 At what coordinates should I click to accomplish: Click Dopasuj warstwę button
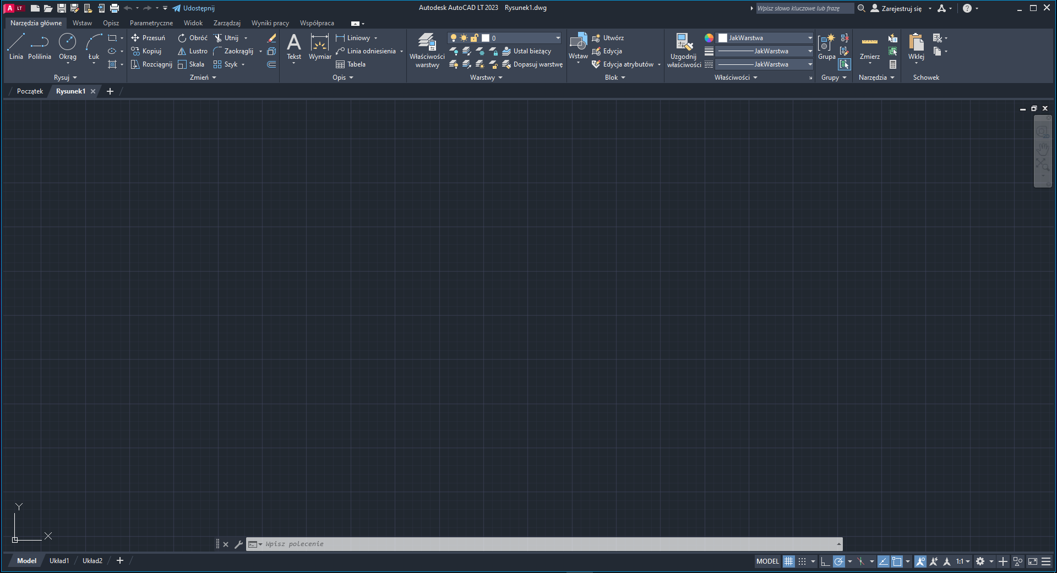coord(532,64)
